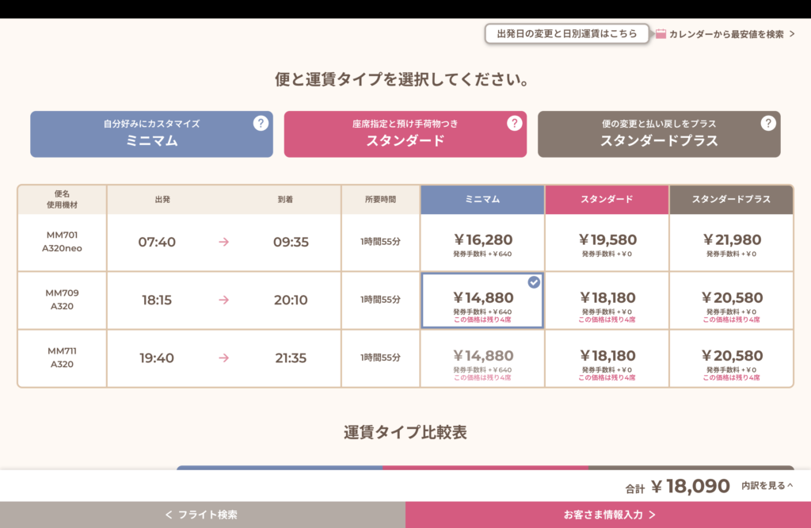Click the スタンダード column header

607,200
